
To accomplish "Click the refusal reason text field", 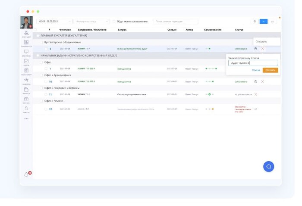I will [x=253, y=63].
